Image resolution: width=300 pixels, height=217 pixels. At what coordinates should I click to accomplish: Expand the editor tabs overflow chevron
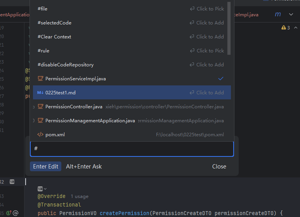(291, 14)
